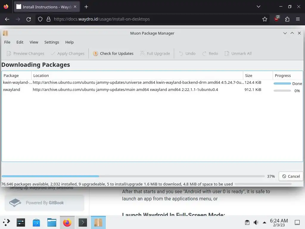Open the uBlock extension icon
305x229 pixels.
tap(276, 19)
